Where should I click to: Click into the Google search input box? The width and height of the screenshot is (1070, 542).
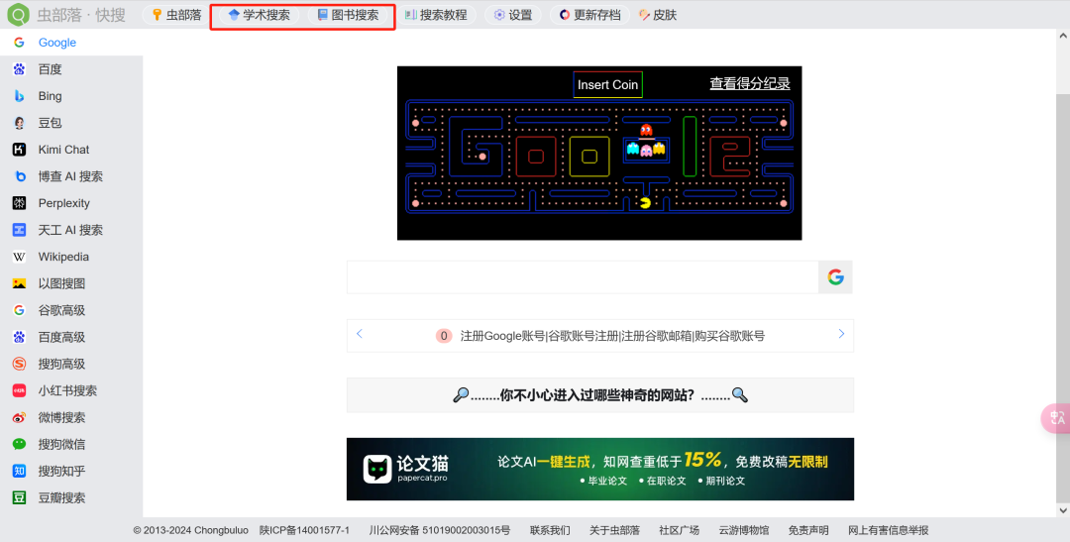point(583,277)
